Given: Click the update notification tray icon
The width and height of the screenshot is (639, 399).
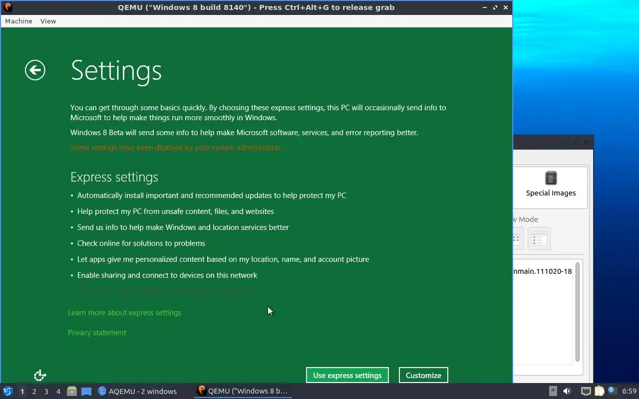Looking at the screenshot, I should [x=612, y=391].
